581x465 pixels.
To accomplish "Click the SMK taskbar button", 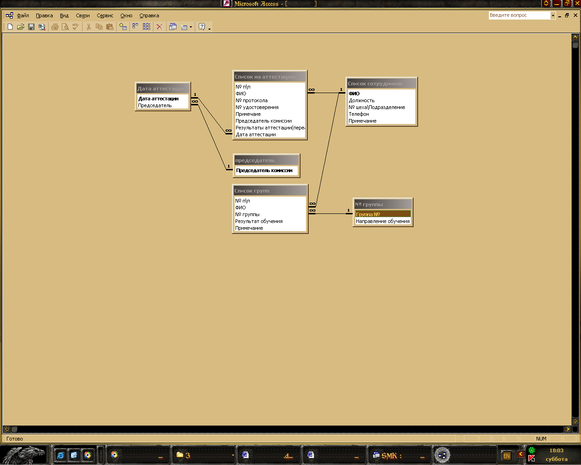I will click(398, 455).
